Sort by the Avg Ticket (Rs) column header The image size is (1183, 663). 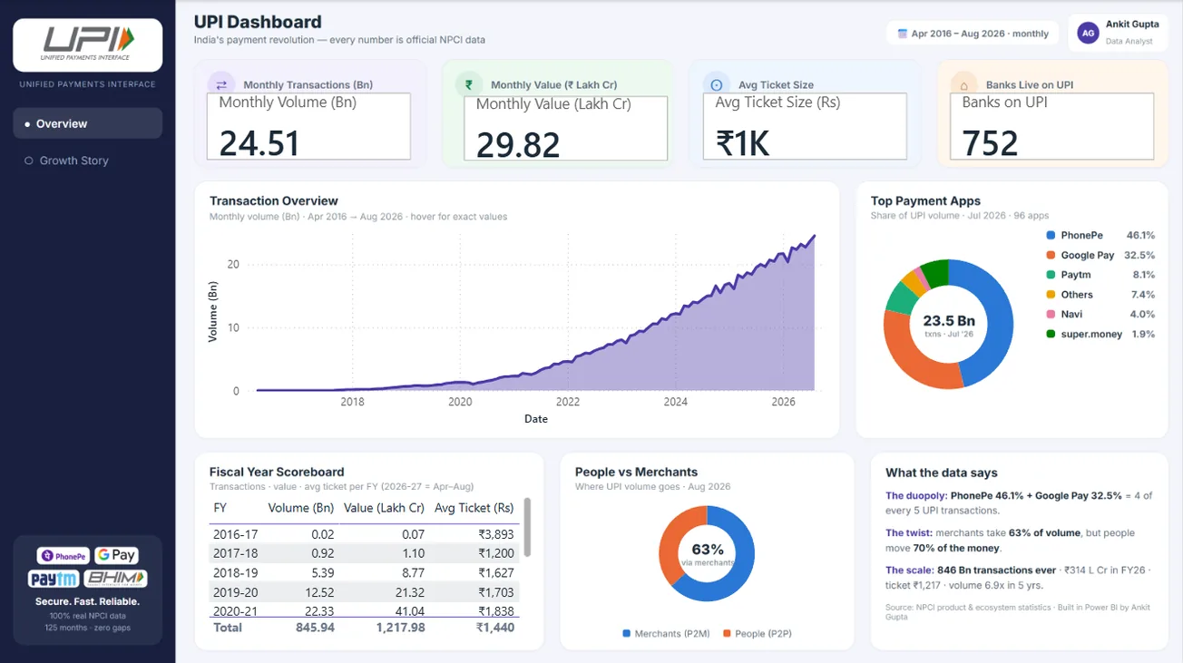tap(474, 508)
